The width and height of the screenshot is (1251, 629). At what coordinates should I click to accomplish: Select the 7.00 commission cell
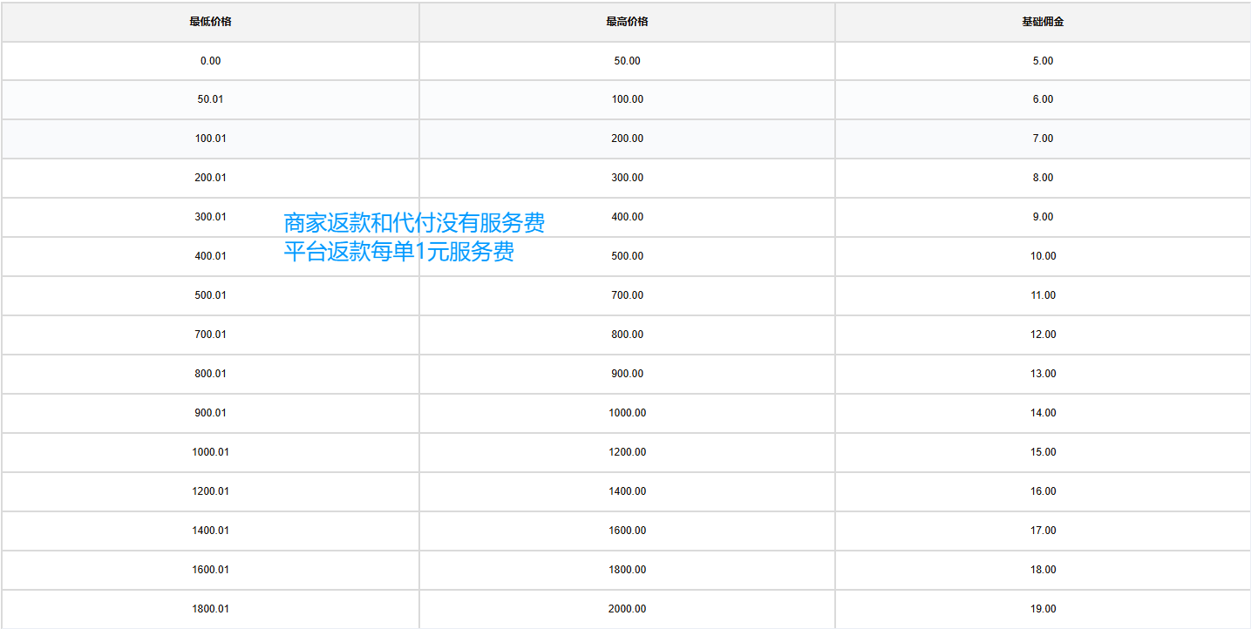[1043, 139]
